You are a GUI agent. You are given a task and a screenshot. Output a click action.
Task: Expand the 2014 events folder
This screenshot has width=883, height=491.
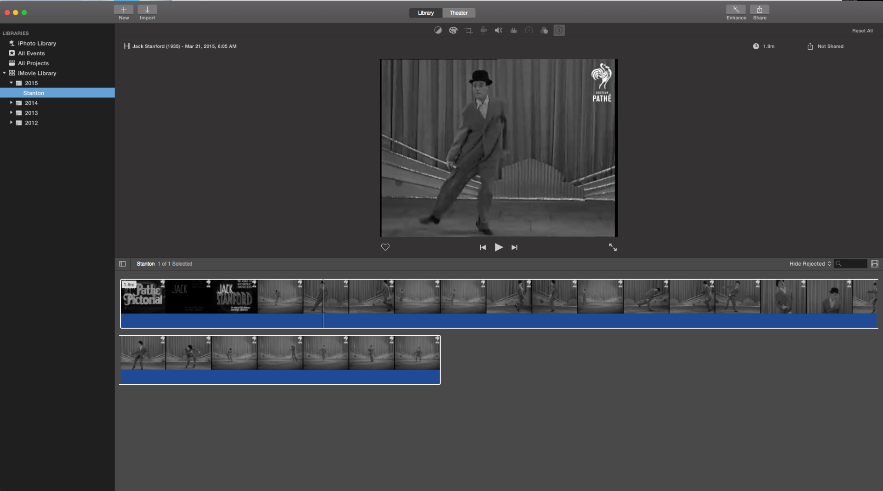tap(11, 103)
